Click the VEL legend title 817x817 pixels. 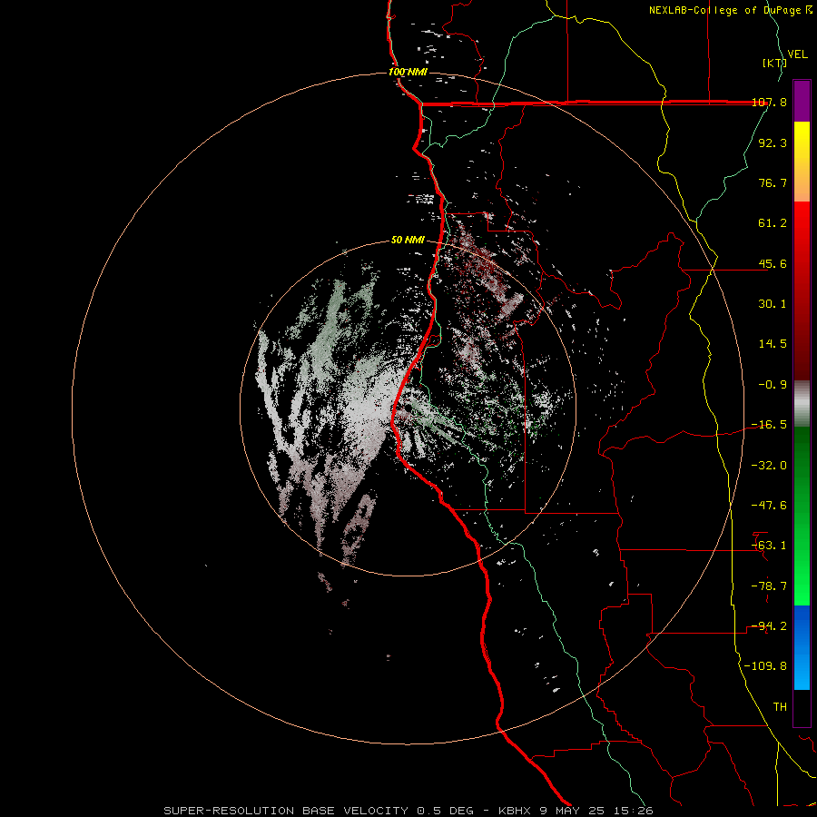coord(797,54)
